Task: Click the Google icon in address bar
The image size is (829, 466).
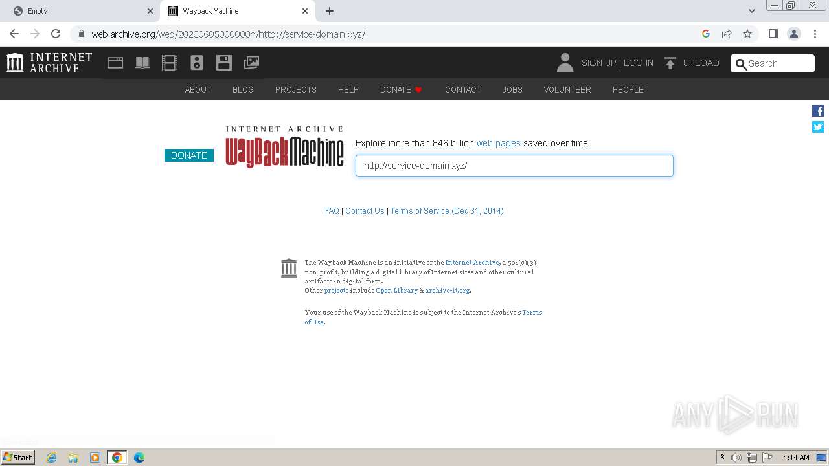Action: [706, 34]
